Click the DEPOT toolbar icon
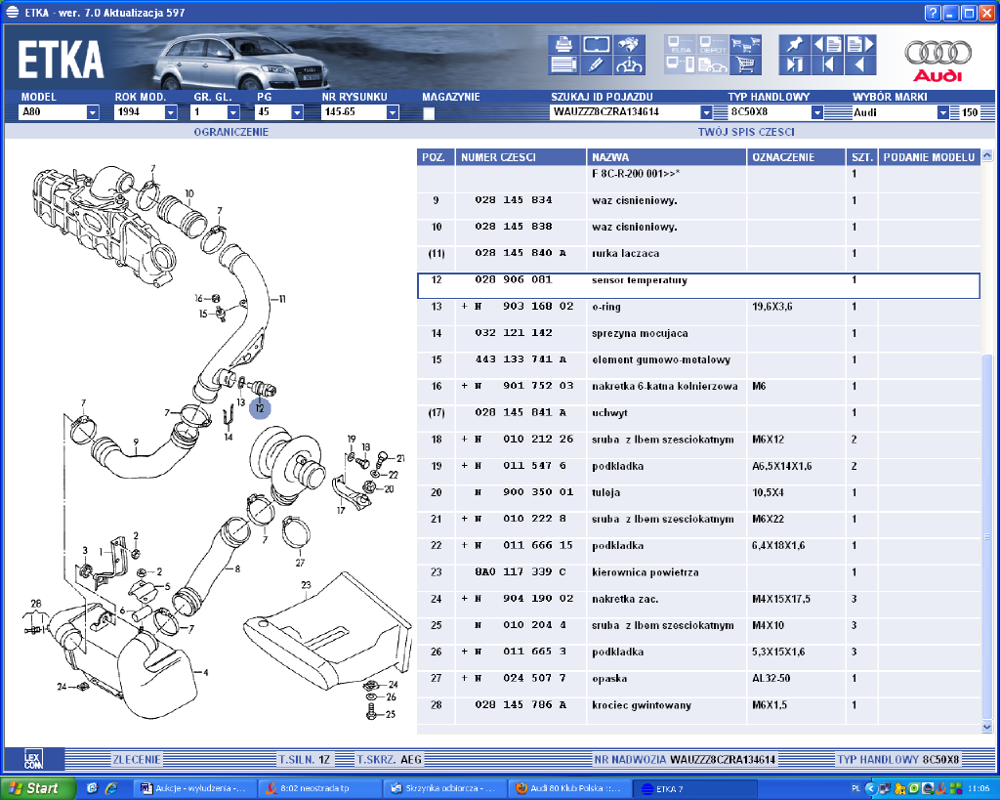The width and height of the screenshot is (1000, 800). 713,44
